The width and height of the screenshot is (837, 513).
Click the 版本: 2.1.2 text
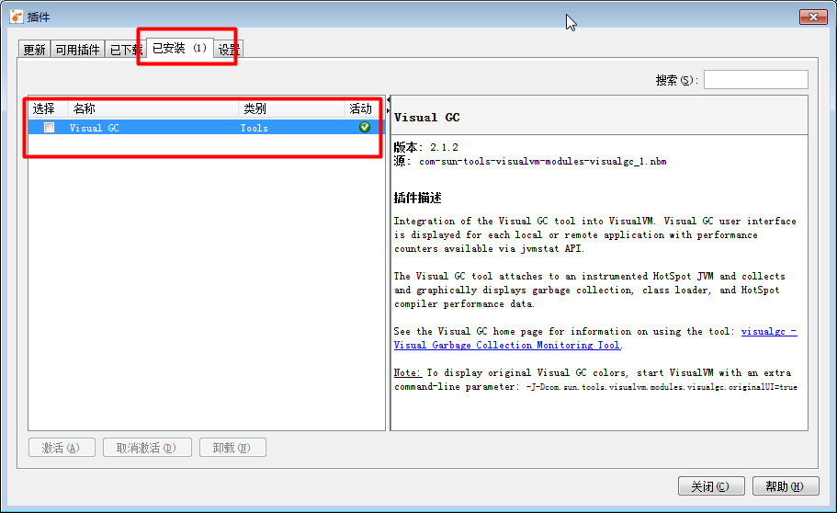point(425,147)
